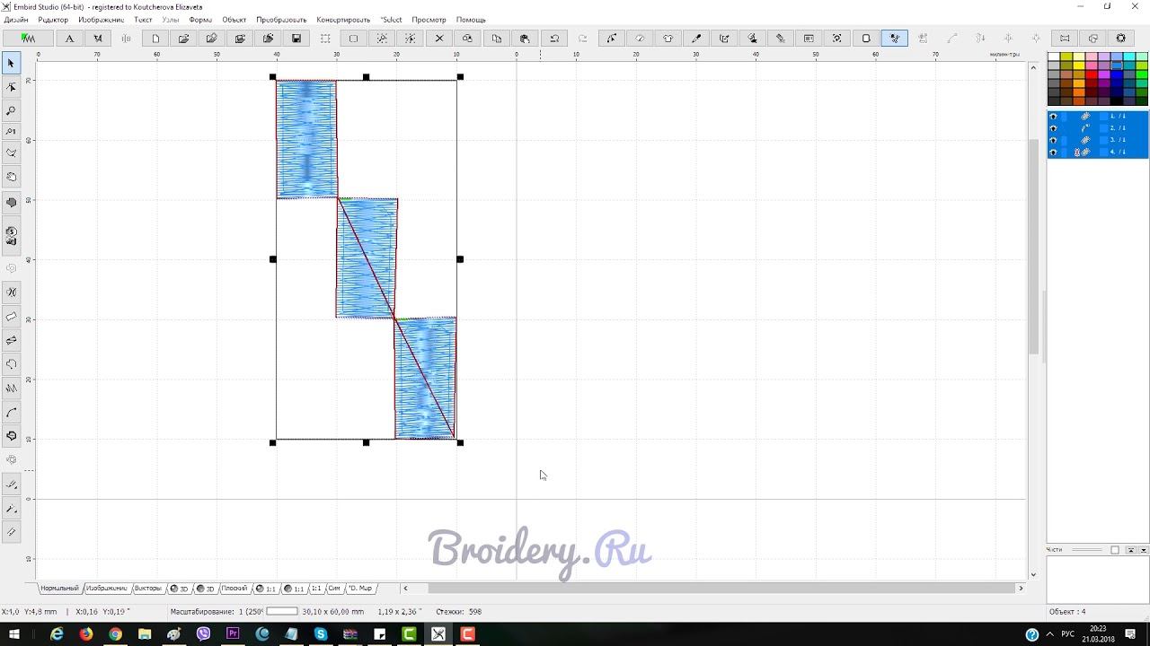Switch to the Нормальный view tab
Image resolution: width=1150 pixels, height=646 pixels.
59,589
